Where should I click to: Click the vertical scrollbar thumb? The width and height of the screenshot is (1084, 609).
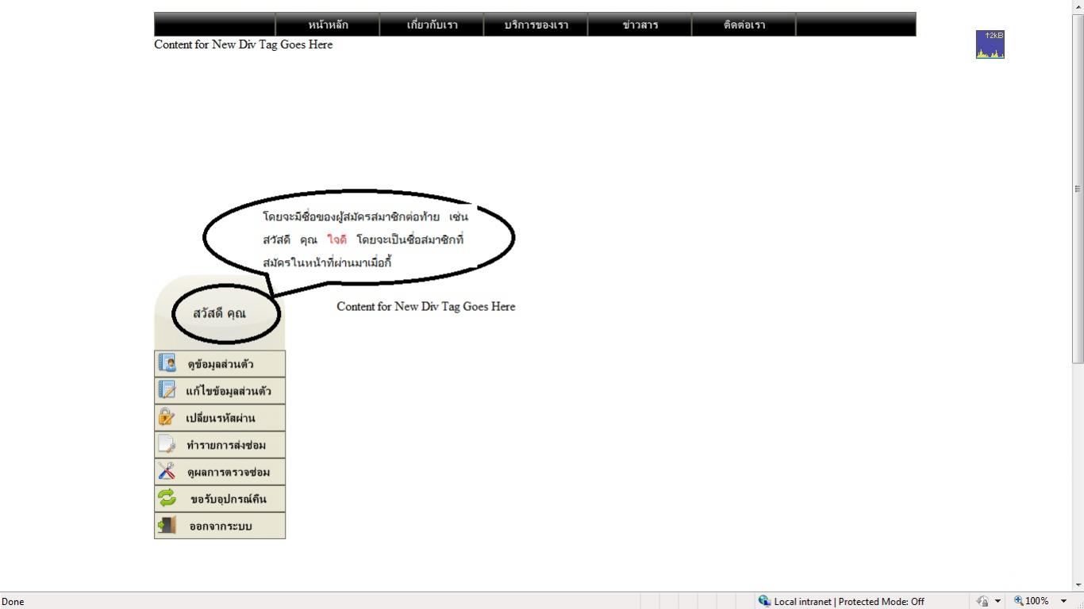click(1078, 189)
